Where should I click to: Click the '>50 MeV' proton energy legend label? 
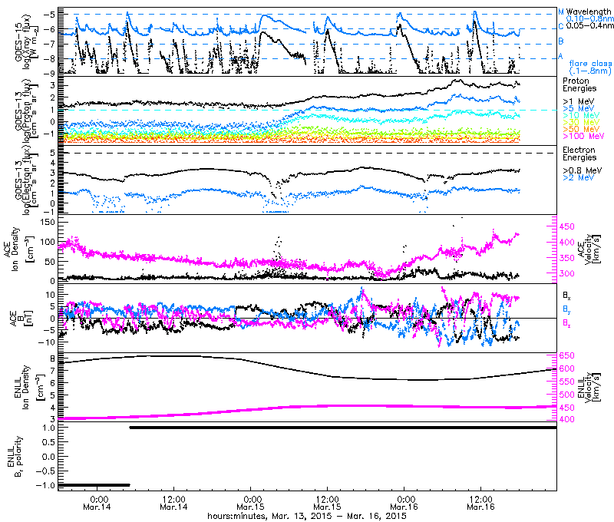coord(581,129)
